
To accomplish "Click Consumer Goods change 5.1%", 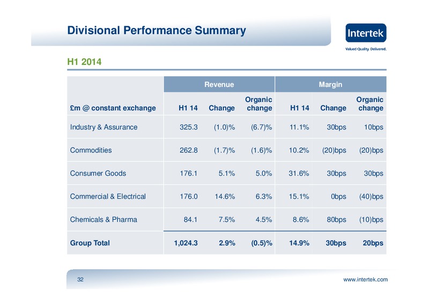I will 226,173.
